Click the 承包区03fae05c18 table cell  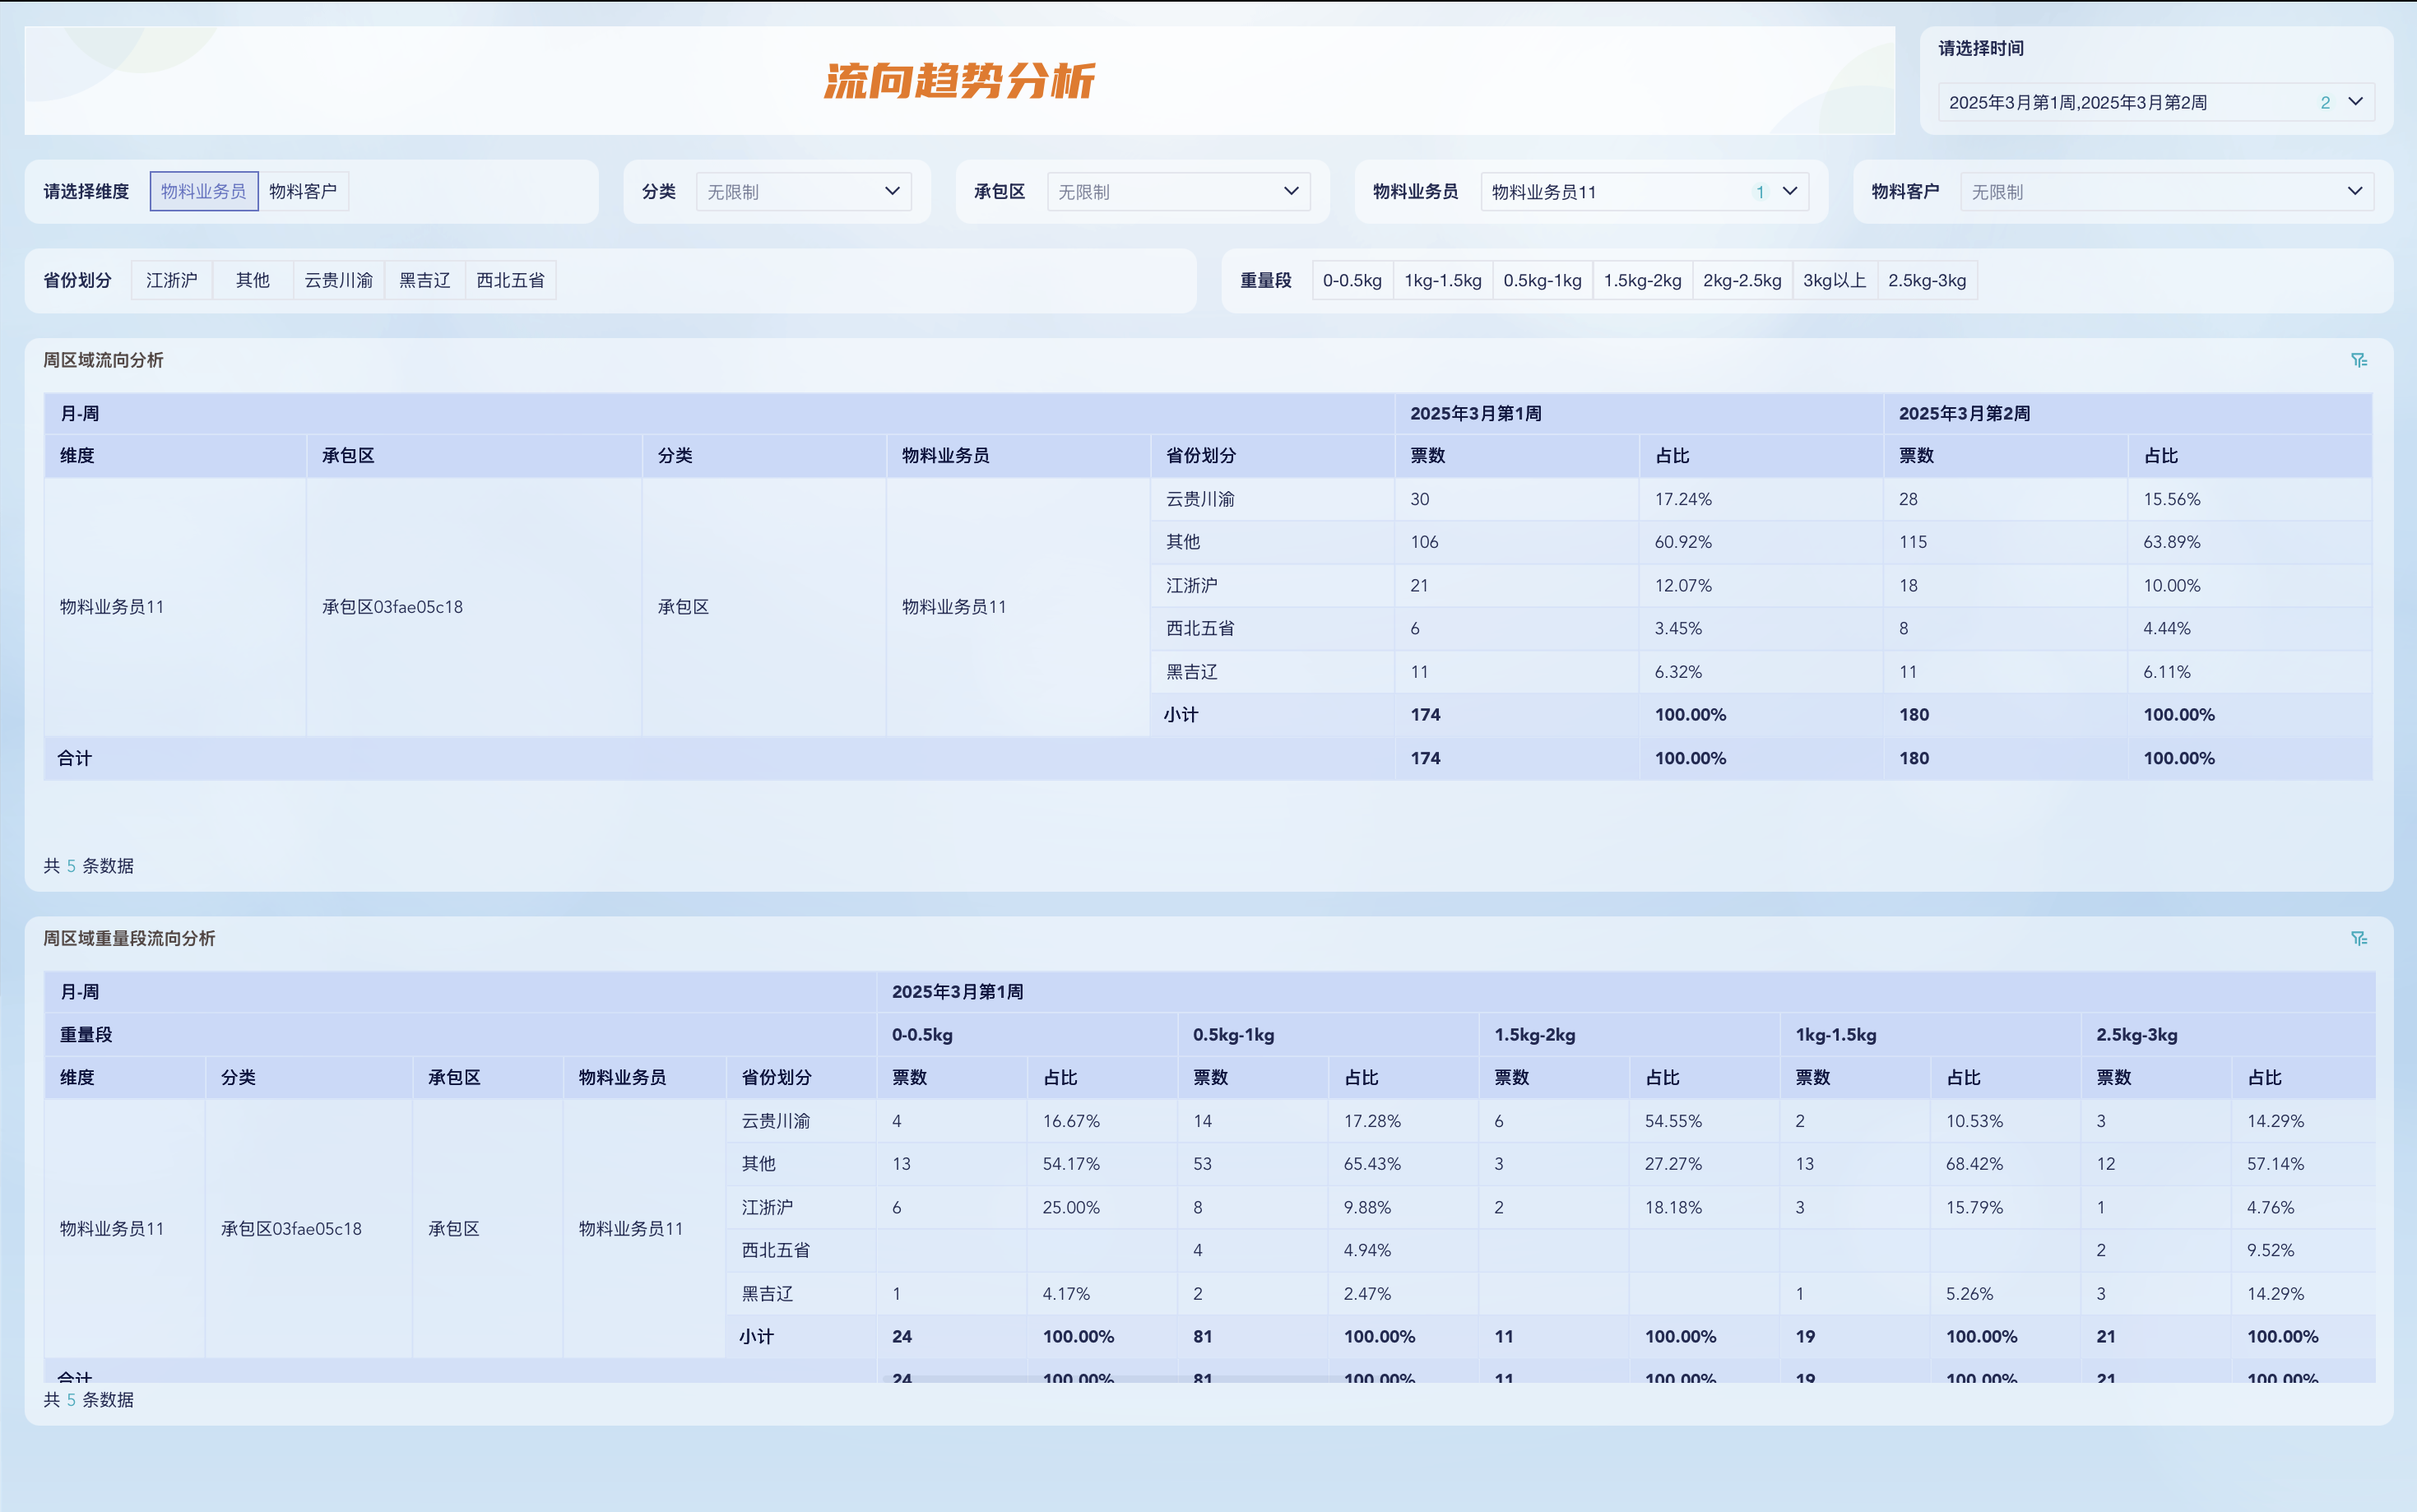pyautogui.click(x=392, y=606)
